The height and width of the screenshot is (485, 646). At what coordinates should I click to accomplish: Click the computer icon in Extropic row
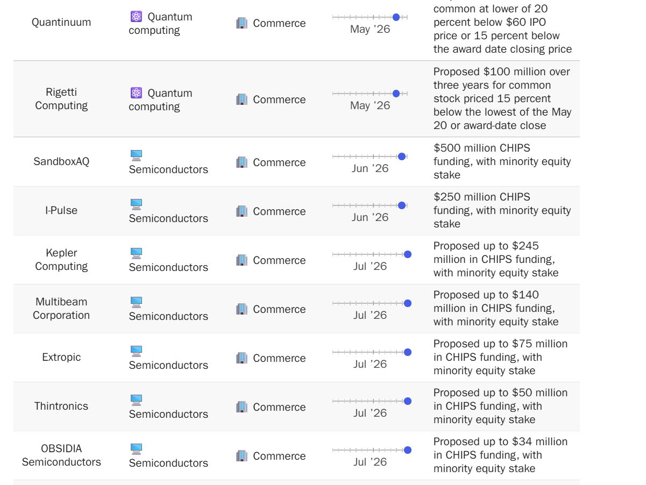pyautogui.click(x=136, y=352)
